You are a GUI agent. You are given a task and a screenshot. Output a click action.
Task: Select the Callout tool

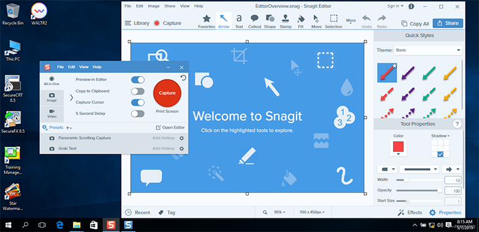pos(254,21)
